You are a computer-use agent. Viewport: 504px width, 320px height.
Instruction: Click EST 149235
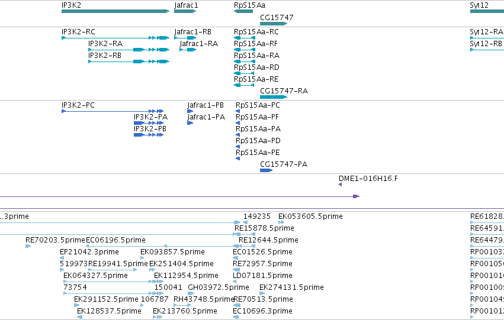245,222
